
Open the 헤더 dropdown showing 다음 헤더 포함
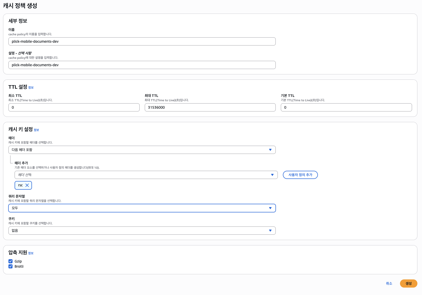[142, 150]
